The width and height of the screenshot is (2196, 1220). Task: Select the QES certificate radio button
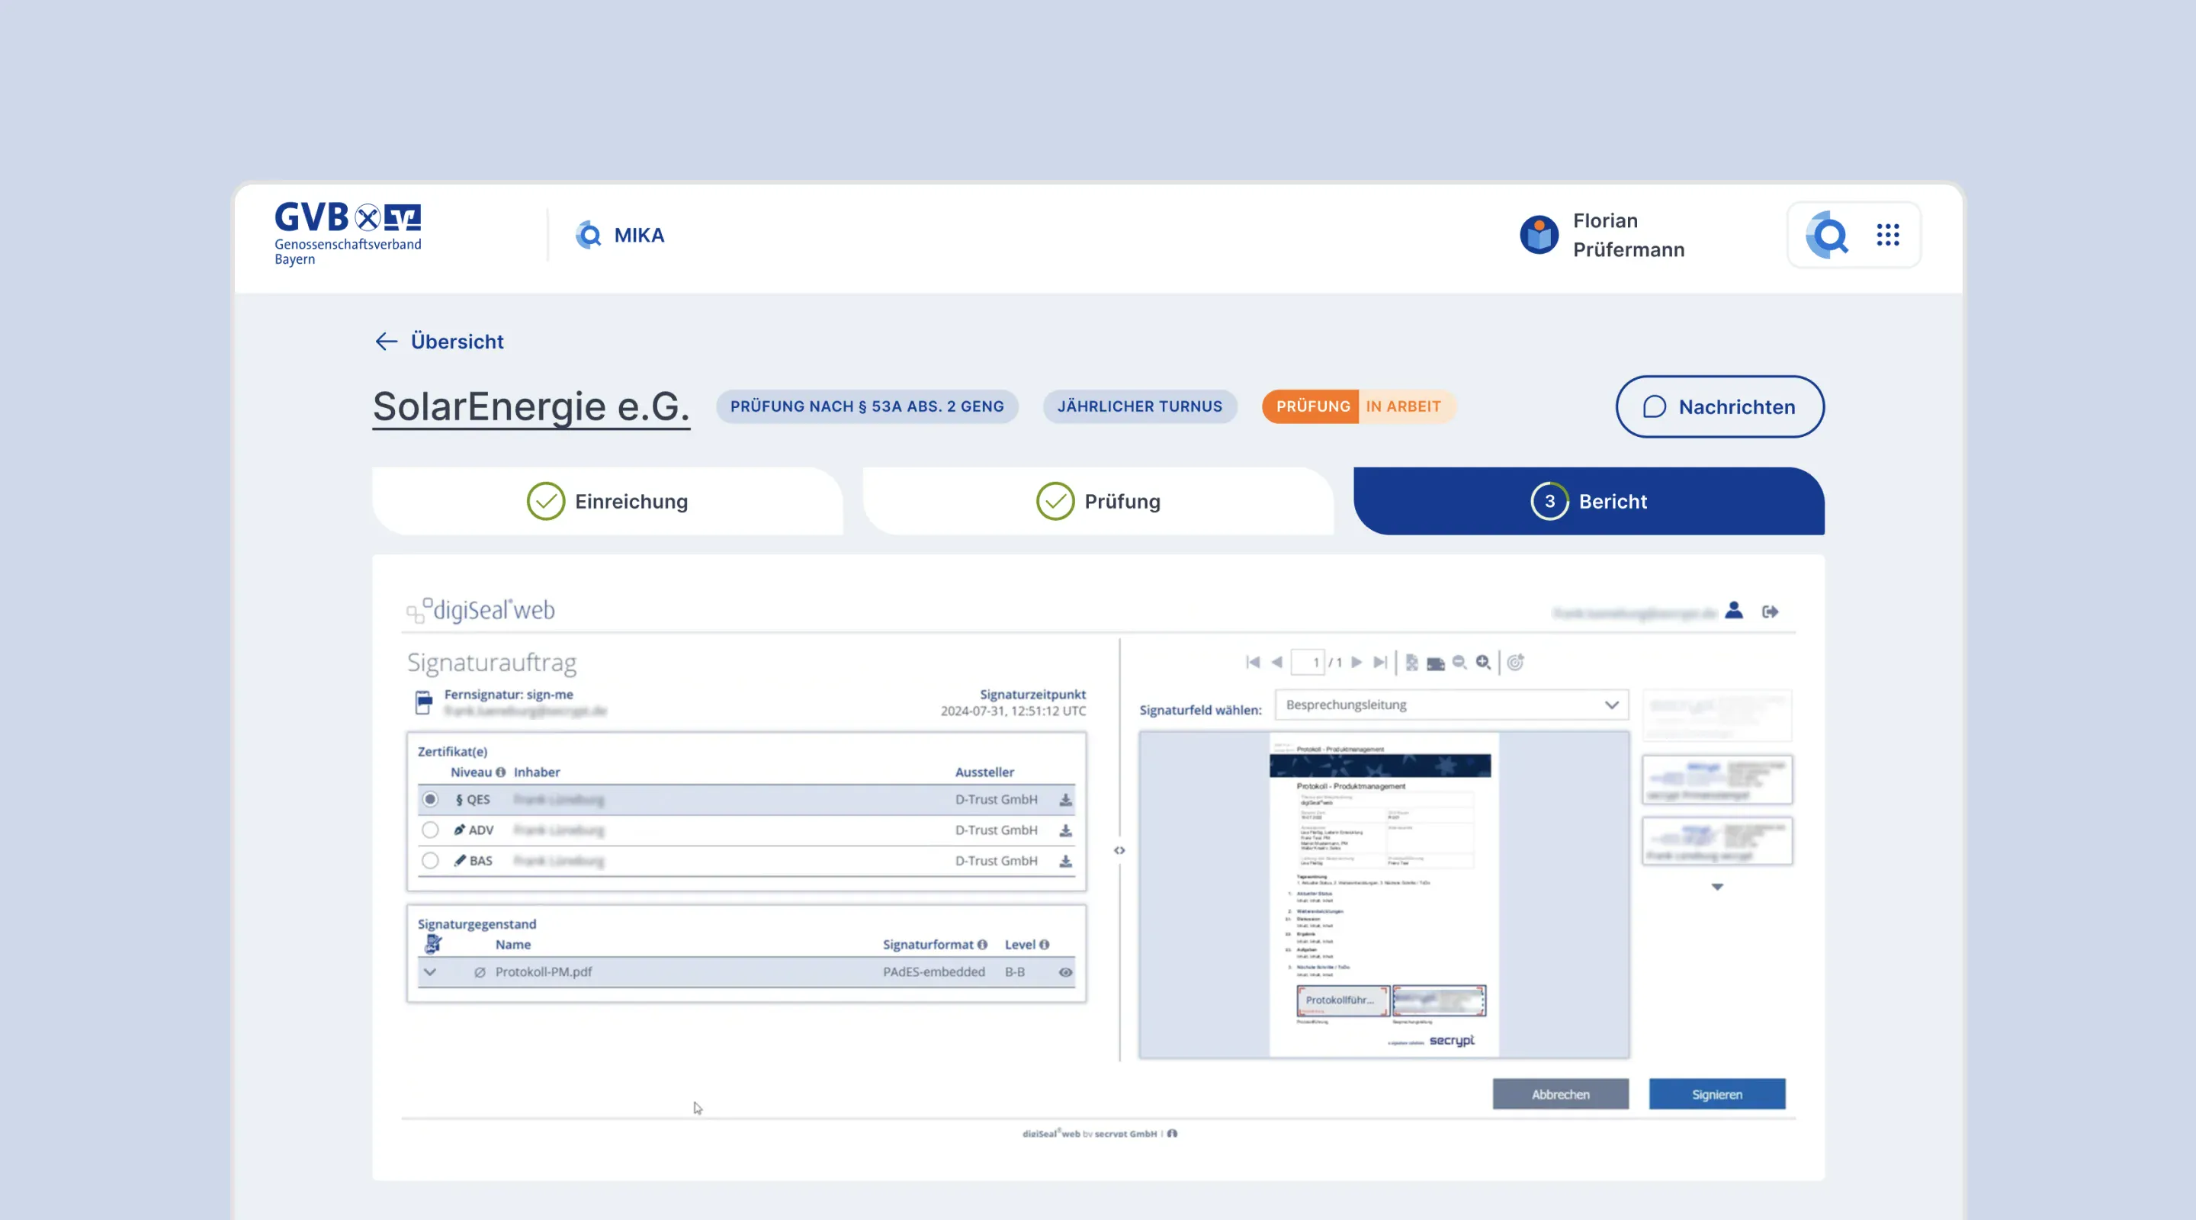429,800
